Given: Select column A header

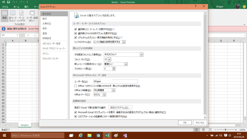Looking at the screenshot, I should pyautogui.click(x=13, y=41).
